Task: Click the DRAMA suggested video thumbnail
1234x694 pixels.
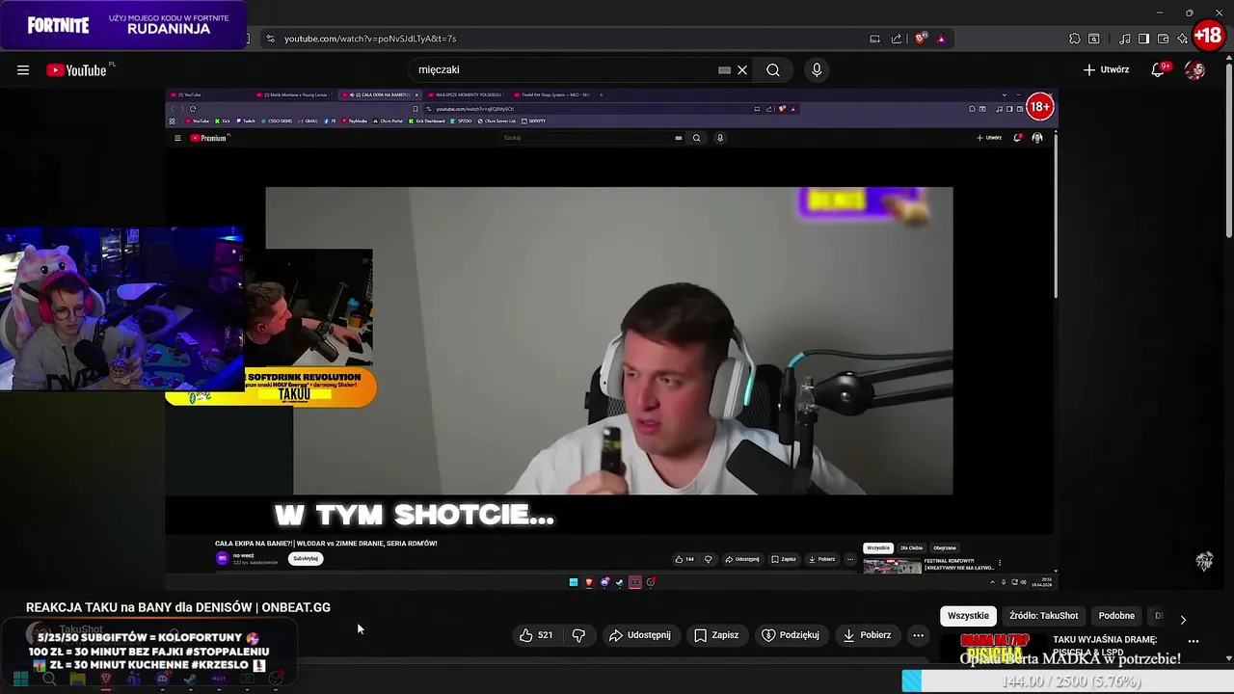Action: tap(994, 648)
